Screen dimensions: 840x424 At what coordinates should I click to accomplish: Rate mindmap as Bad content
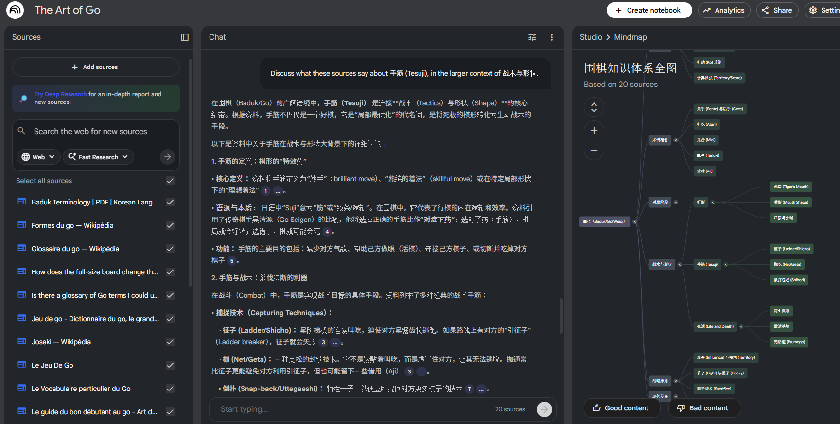704,408
